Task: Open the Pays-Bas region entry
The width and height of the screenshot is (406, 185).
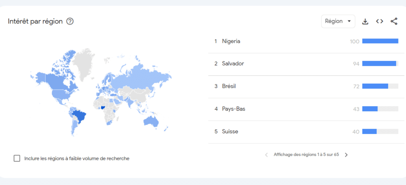Action: [234, 109]
